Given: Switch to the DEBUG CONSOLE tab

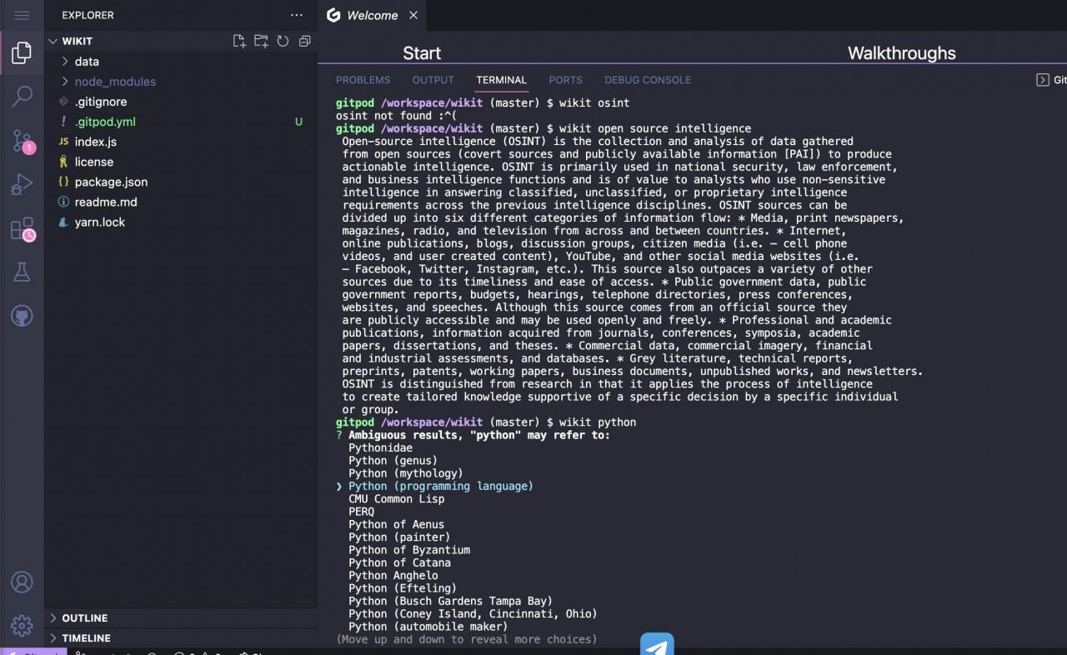Looking at the screenshot, I should point(648,80).
